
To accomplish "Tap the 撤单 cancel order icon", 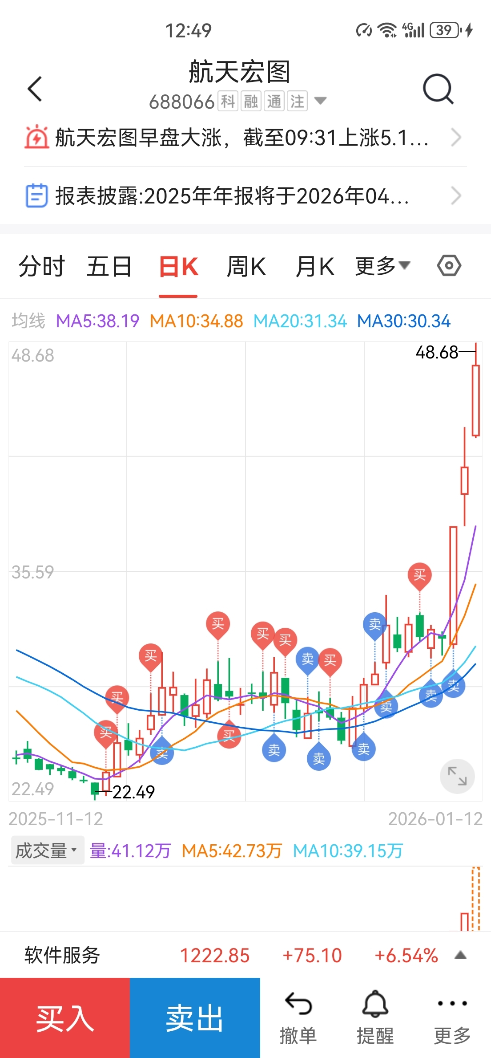I will click(x=298, y=1017).
